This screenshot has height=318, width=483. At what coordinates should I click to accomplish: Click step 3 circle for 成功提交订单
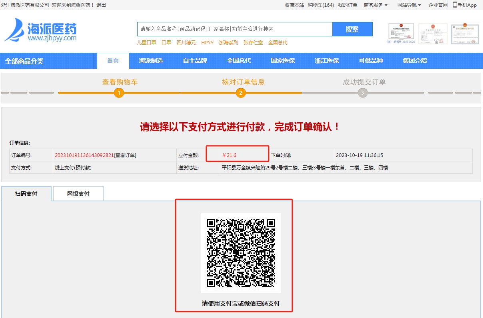(x=363, y=93)
